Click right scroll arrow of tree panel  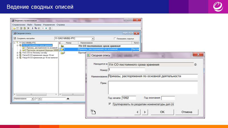pyautogui.click(x=56, y=94)
